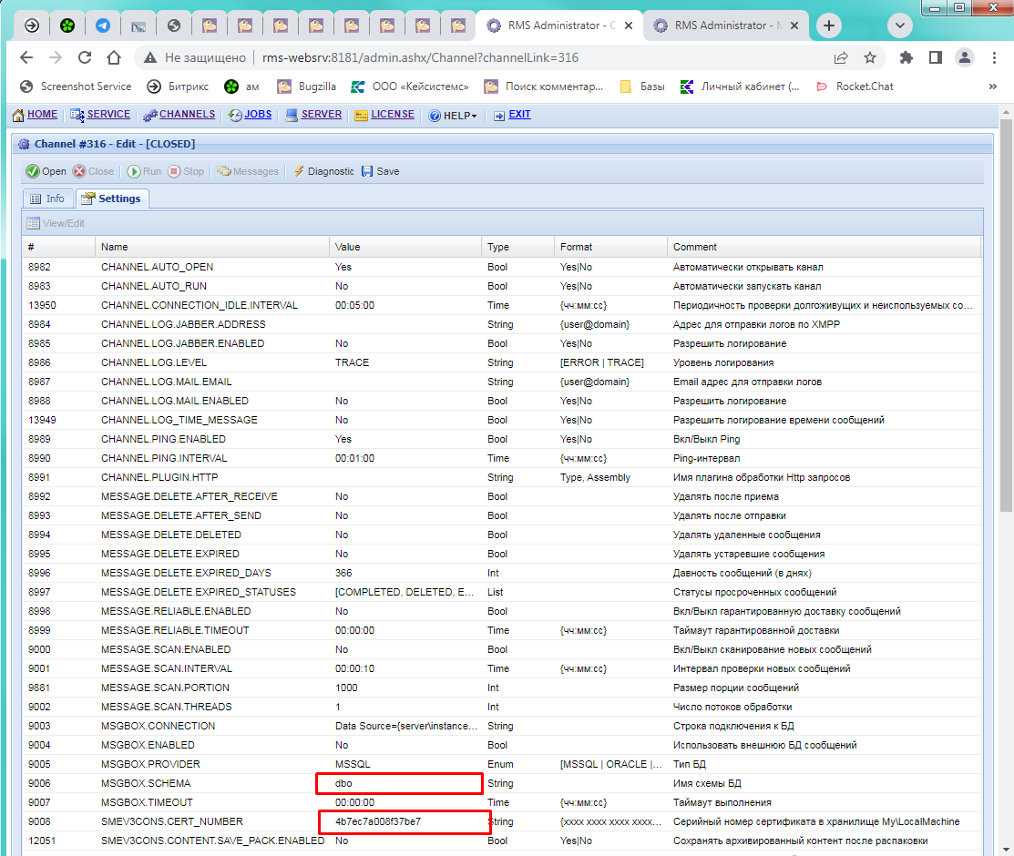The image size is (1014, 856).
Task: Sort by the Value column header
Action: (x=405, y=247)
